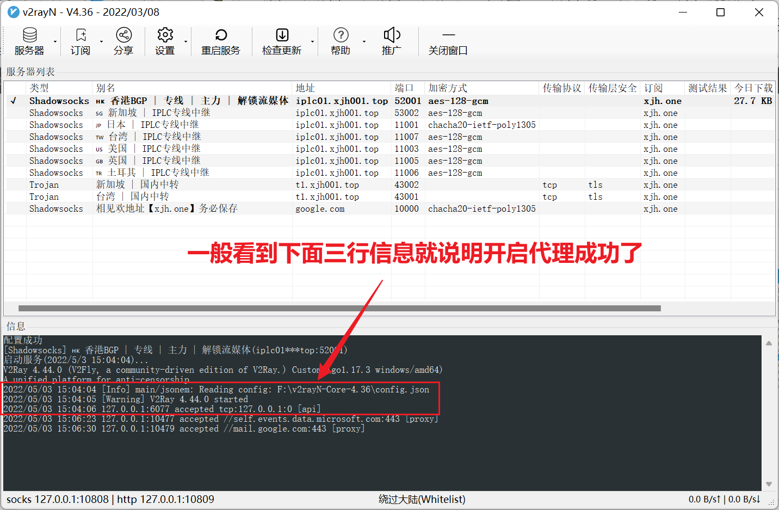Viewport: 779px width, 510px height.
Task: Click the 关闭窗口 close window toolbar item
Action: click(448, 42)
